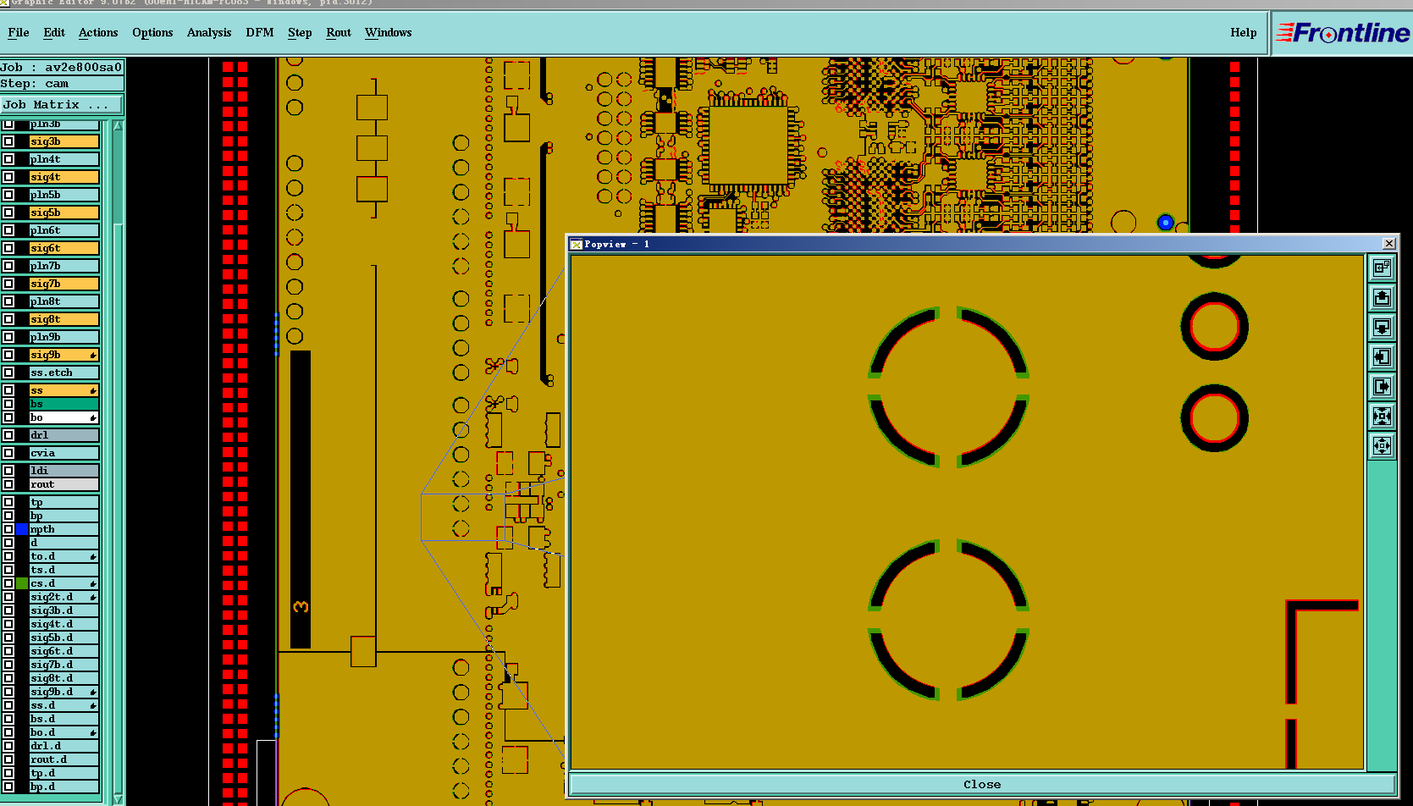Toggle the ss.etch layer checkbox
1413x806 pixels.
8,373
